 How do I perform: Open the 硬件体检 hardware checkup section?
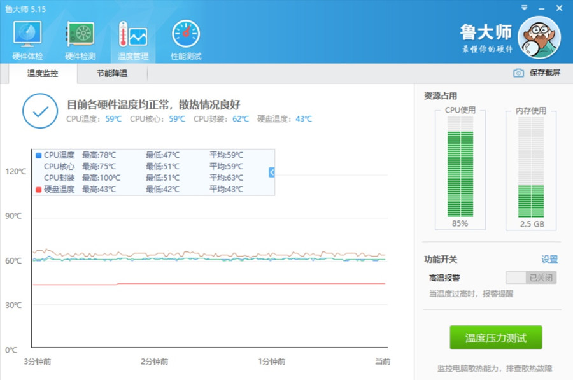click(x=27, y=39)
